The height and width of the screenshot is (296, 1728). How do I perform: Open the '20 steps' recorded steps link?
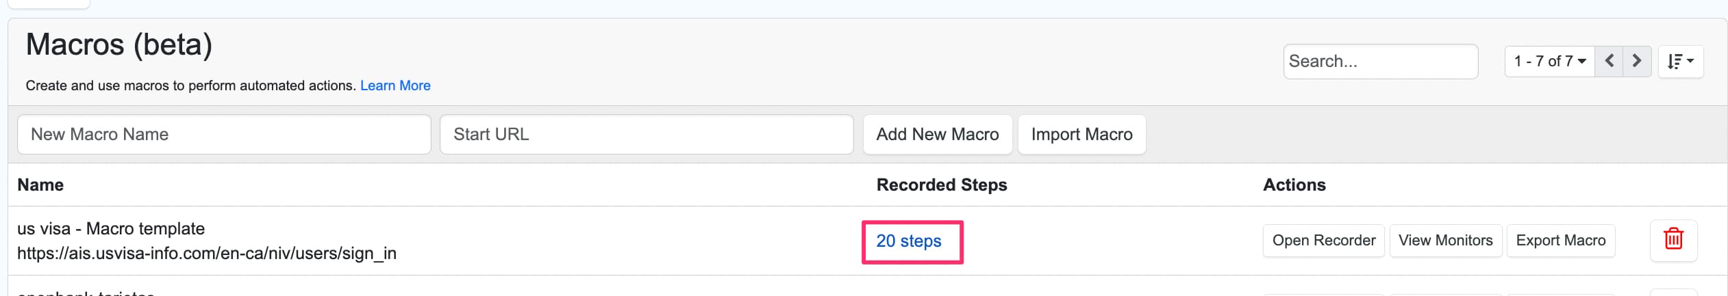point(908,241)
